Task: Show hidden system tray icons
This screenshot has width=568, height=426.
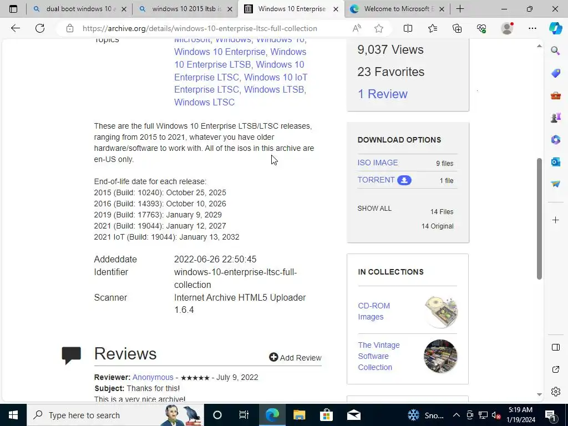Action: click(457, 415)
